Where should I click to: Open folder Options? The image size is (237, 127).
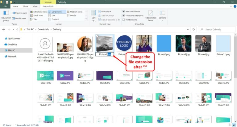coord(162,16)
